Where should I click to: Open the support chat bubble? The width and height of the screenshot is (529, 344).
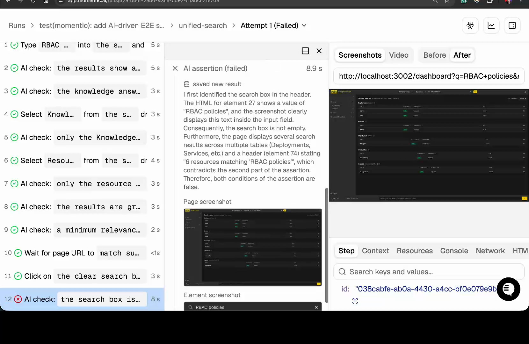point(509,289)
